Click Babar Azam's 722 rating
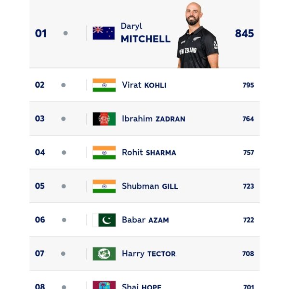The width and height of the screenshot is (289, 289). (x=248, y=220)
